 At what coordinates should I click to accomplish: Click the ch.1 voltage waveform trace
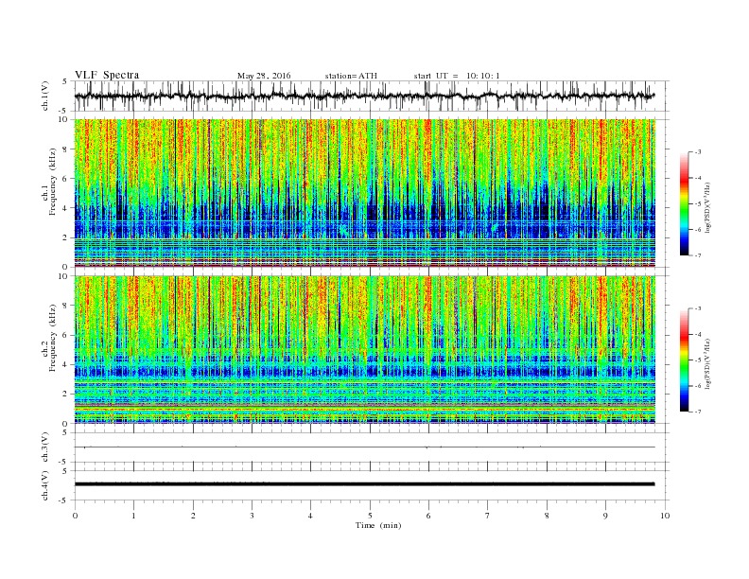click(364, 96)
